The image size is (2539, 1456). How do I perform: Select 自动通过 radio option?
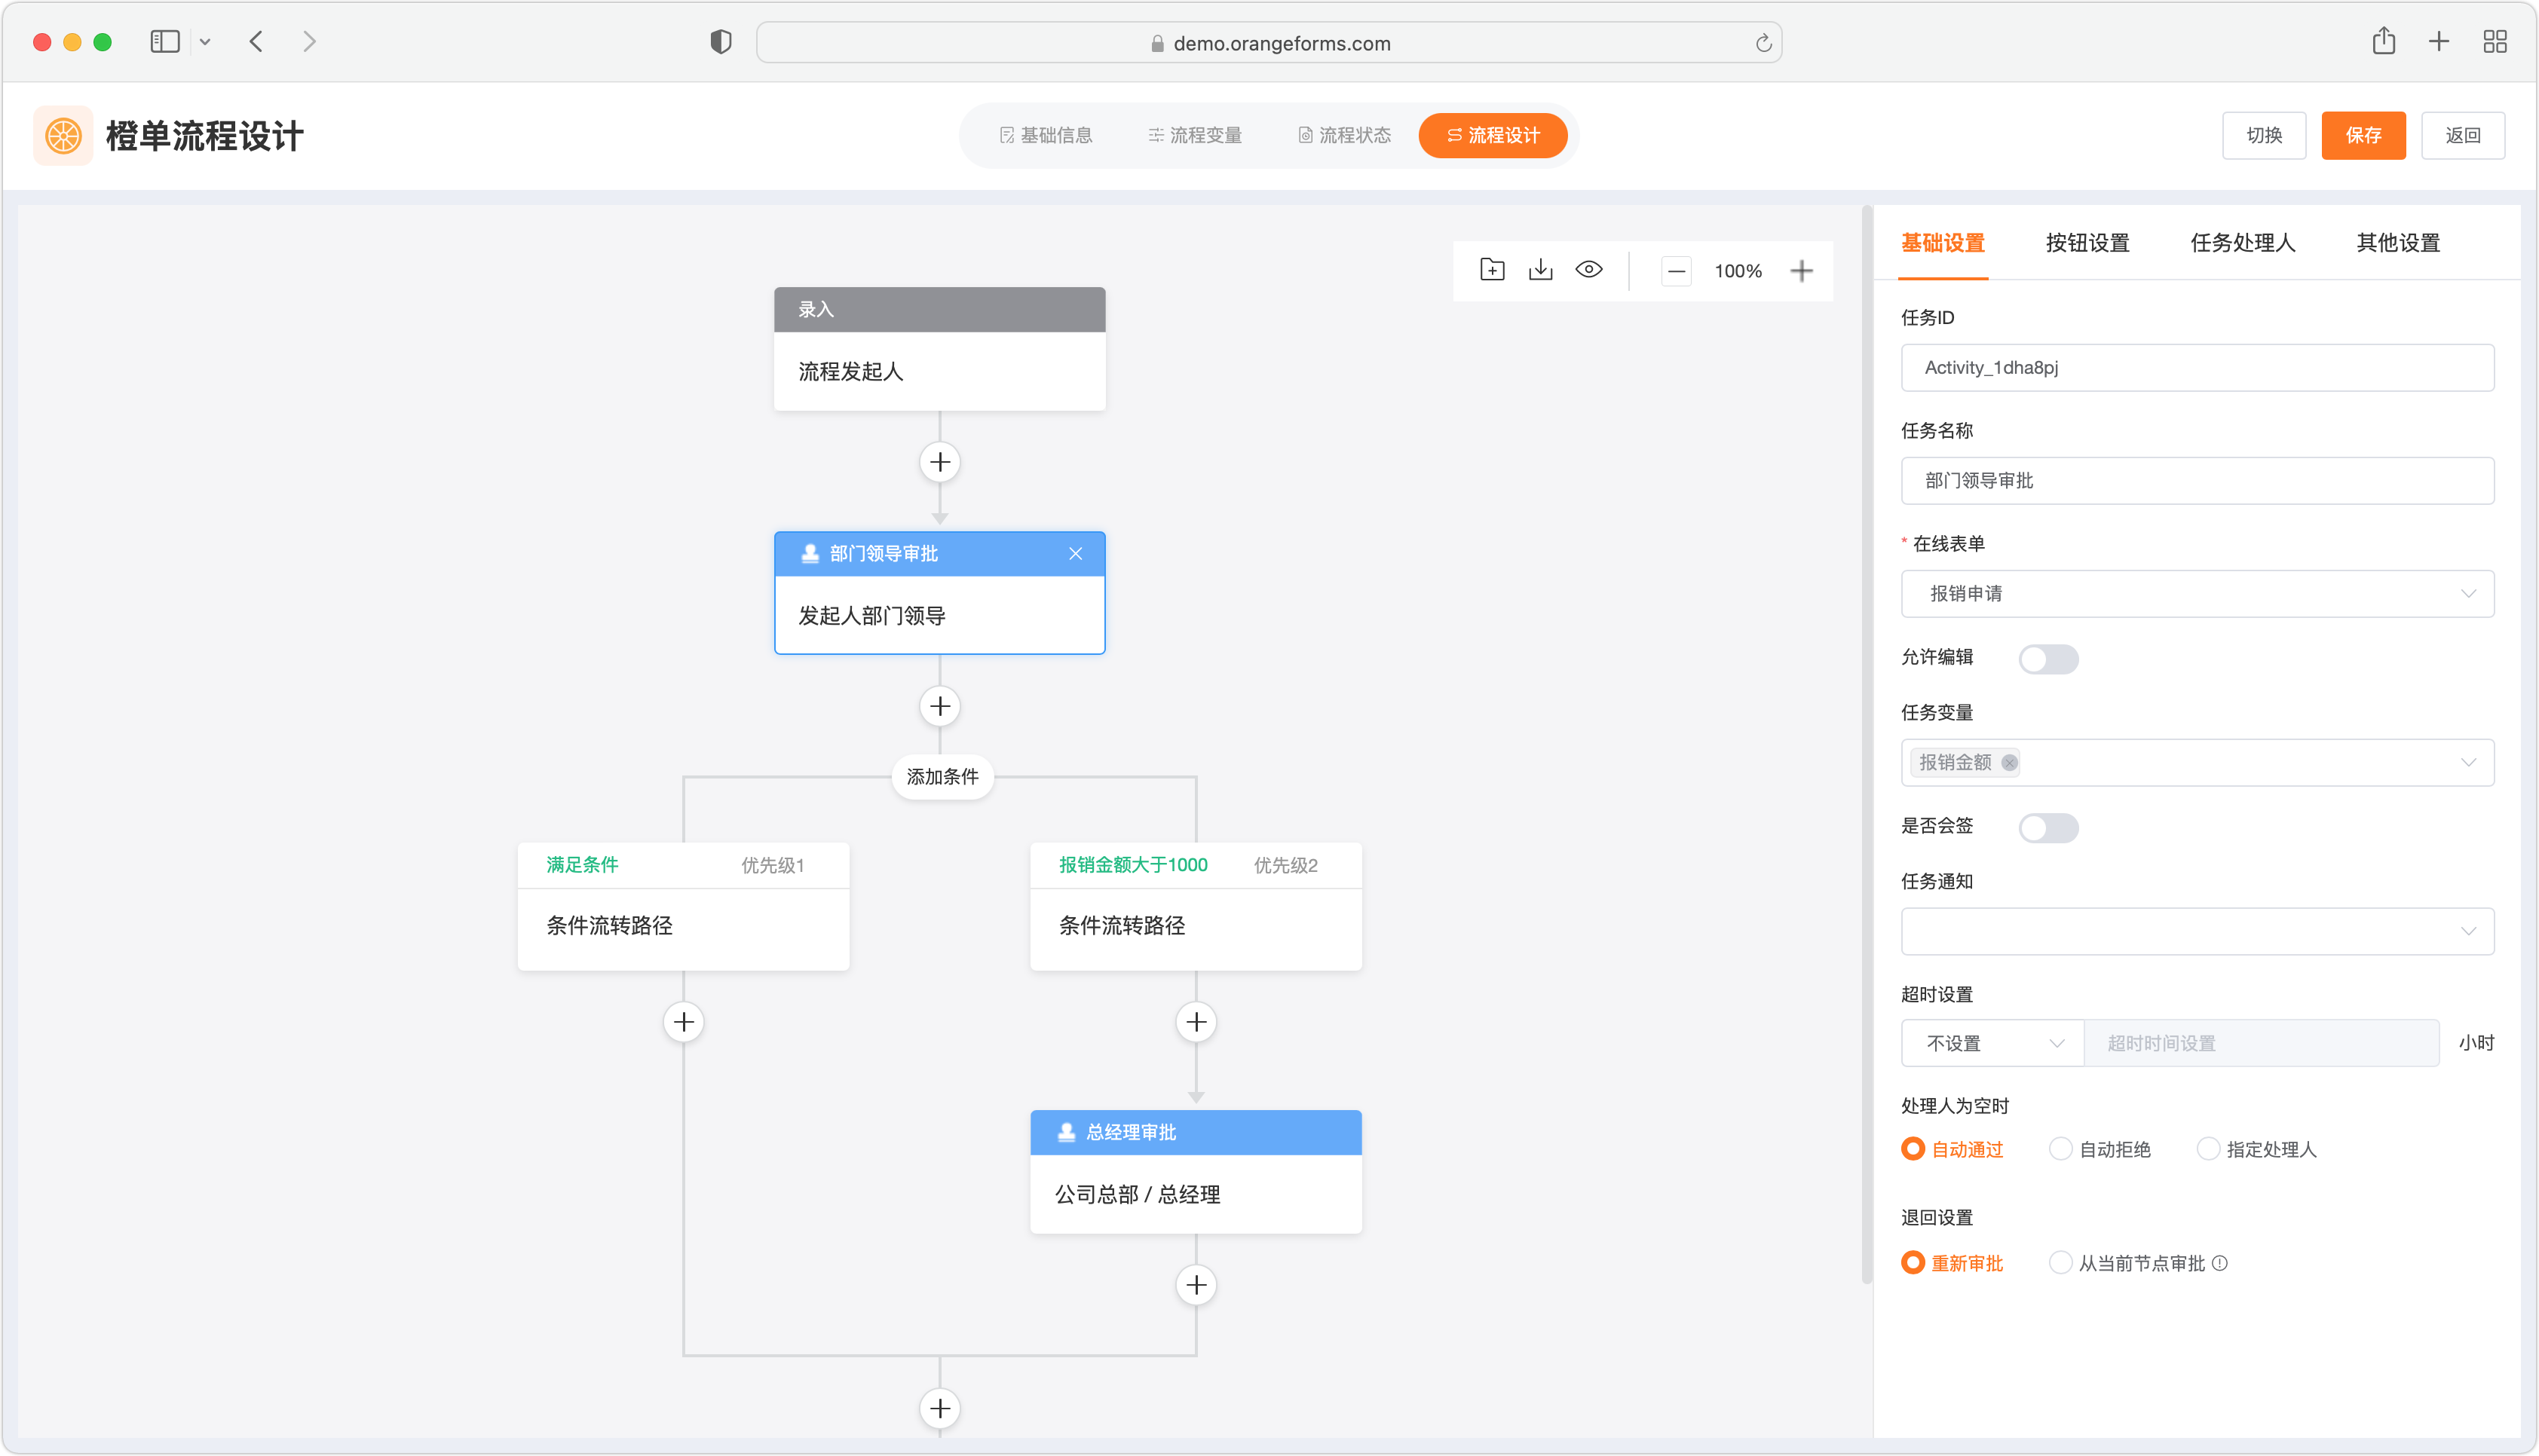click(1951, 1149)
